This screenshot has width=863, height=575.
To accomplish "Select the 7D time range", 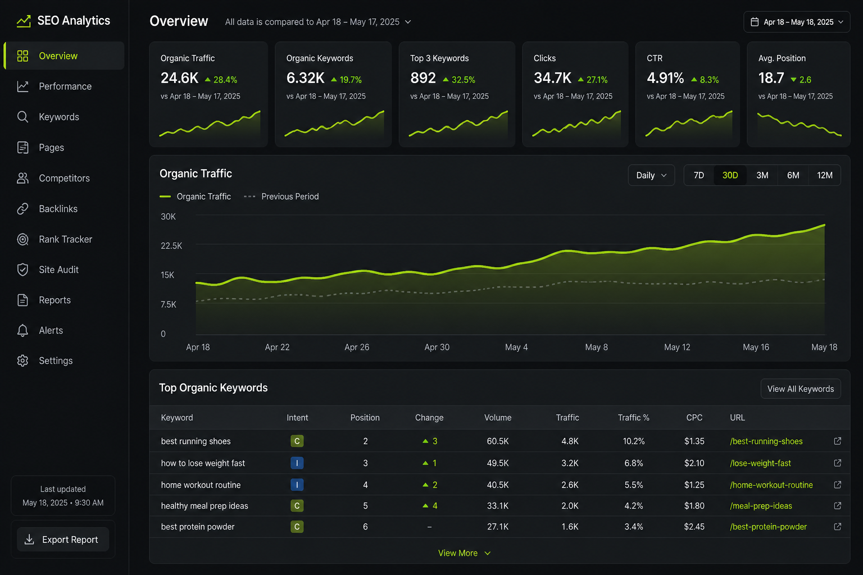I will [x=699, y=175].
